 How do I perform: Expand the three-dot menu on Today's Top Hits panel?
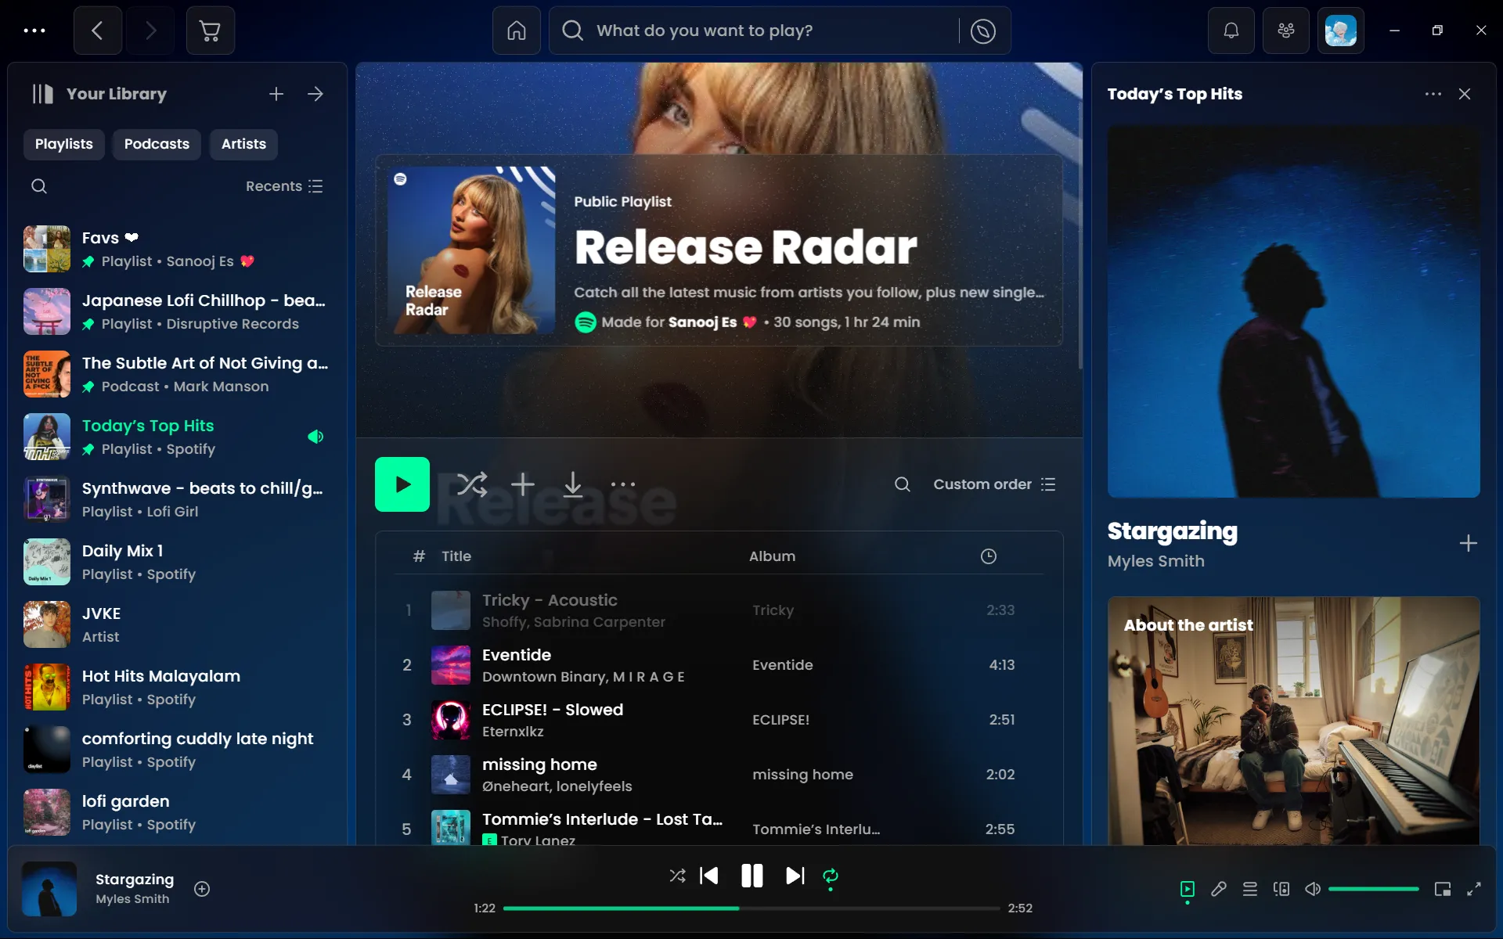click(x=1433, y=94)
